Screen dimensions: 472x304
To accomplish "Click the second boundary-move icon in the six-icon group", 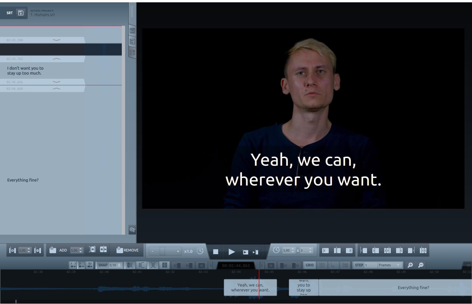I will point(376,251).
